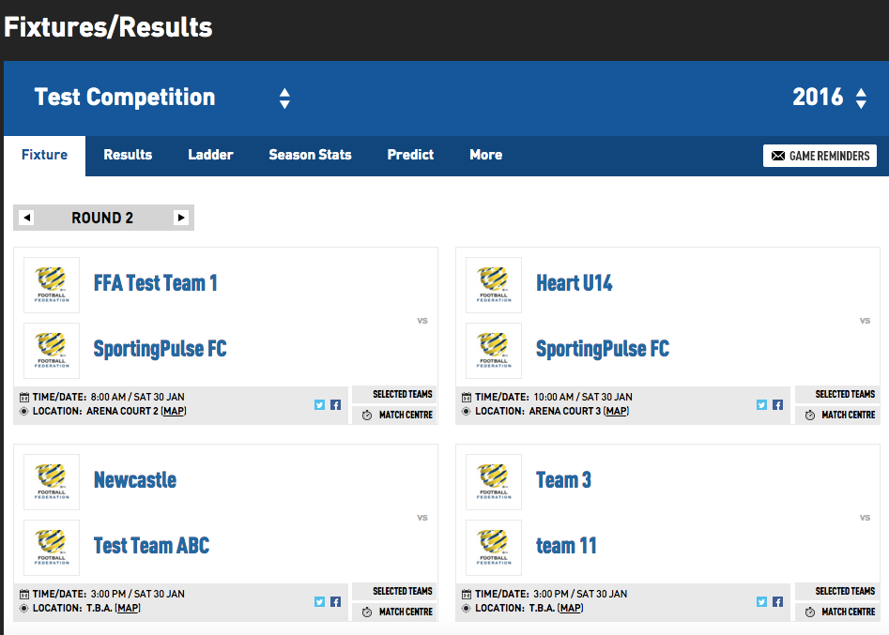Image resolution: width=889 pixels, height=635 pixels.
Task: Click the Game Reminders button
Action: click(820, 156)
